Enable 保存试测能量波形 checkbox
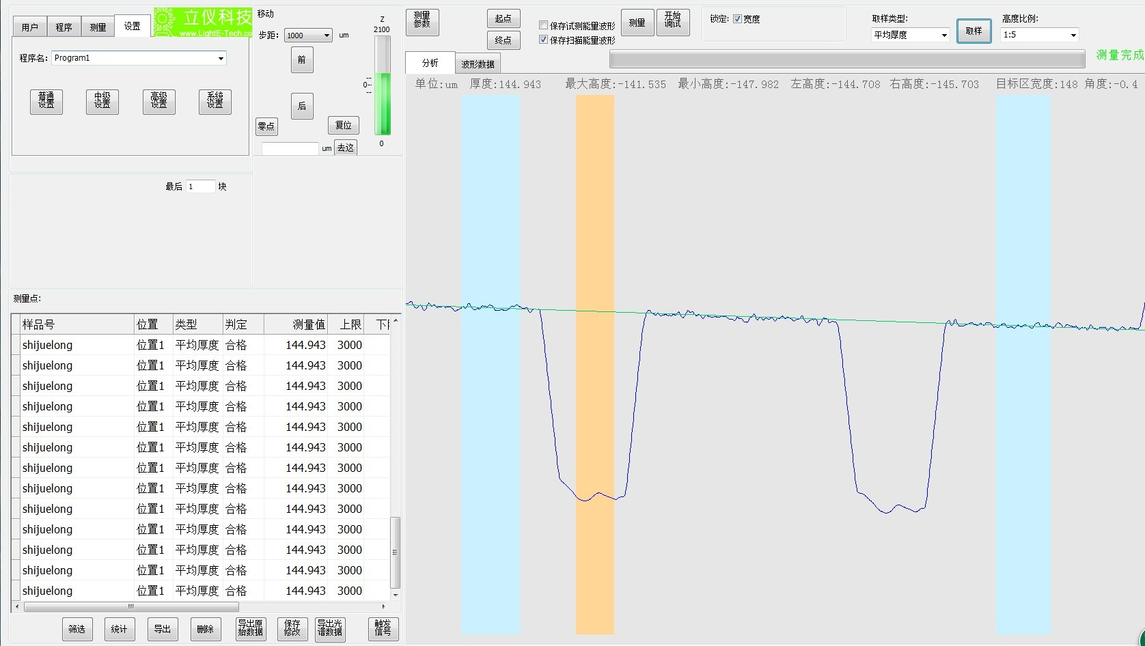This screenshot has height=646, width=1145. coord(544,25)
